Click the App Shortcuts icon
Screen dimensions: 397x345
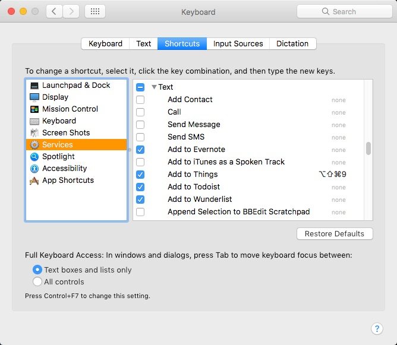(34, 181)
